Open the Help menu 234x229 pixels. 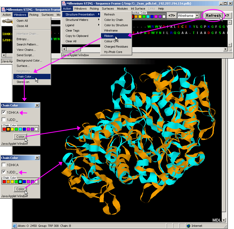click(x=161, y=9)
